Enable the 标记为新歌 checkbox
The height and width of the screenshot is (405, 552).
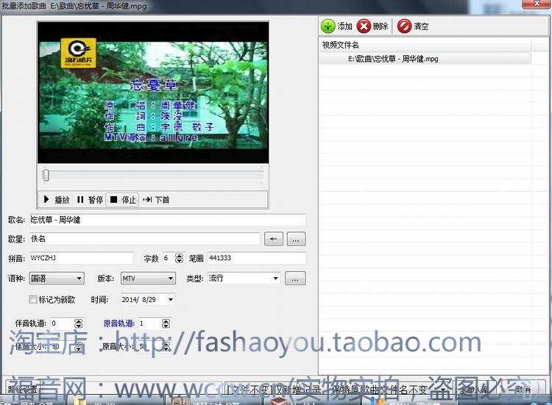[x=33, y=299]
